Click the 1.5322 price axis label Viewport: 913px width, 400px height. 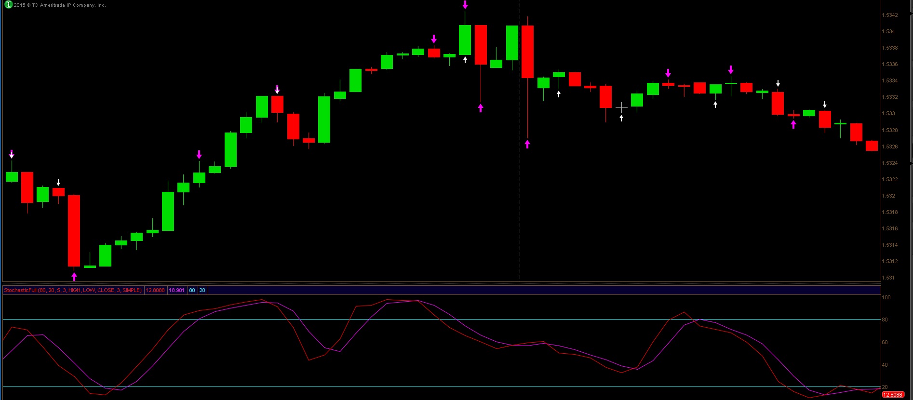pyautogui.click(x=889, y=179)
